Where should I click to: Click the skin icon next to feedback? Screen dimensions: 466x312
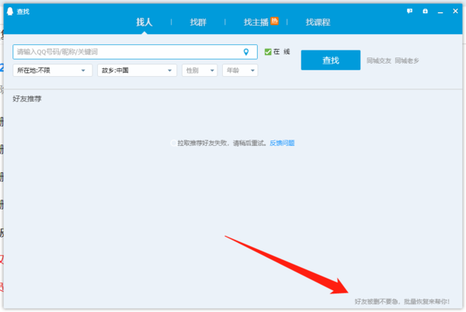425,11
